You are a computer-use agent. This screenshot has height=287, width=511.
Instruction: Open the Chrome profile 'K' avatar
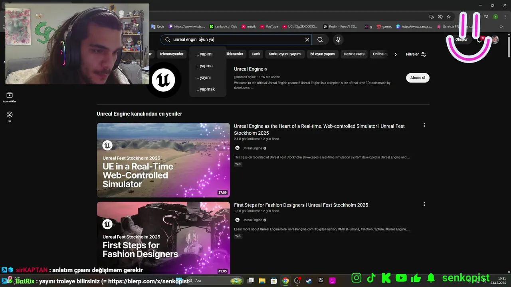(x=495, y=17)
